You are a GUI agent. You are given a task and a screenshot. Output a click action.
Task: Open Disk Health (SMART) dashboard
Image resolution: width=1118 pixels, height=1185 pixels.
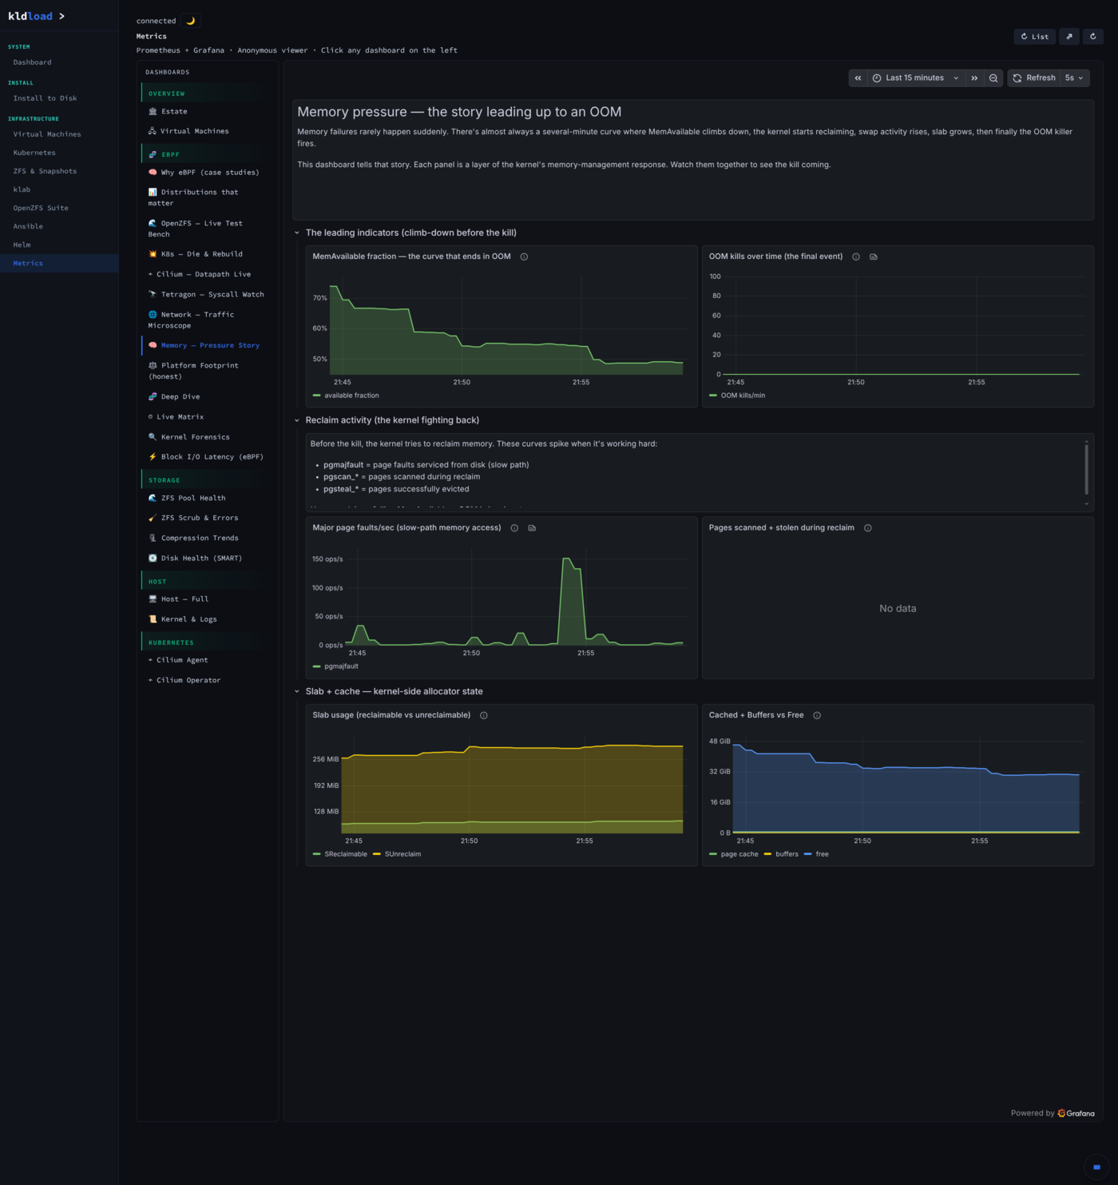click(x=207, y=559)
